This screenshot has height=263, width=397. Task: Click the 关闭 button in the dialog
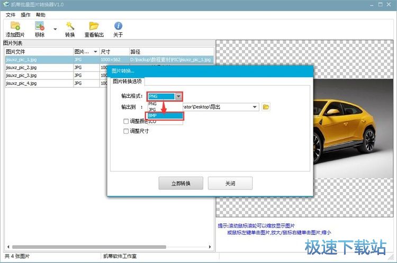click(x=230, y=183)
